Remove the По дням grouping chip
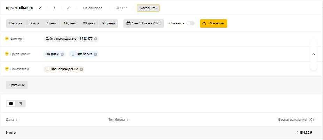 [x=62, y=54]
